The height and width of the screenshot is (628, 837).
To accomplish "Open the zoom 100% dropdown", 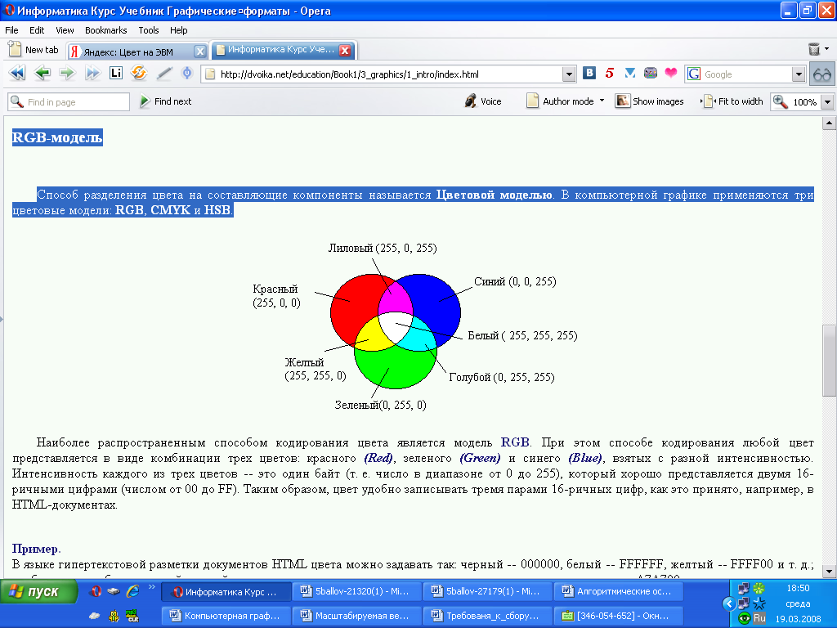I will click(x=827, y=102).
